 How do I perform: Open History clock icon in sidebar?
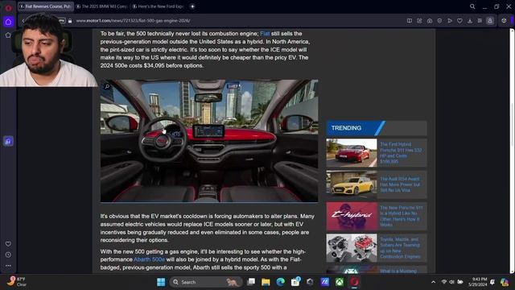[x=8, y=255]
